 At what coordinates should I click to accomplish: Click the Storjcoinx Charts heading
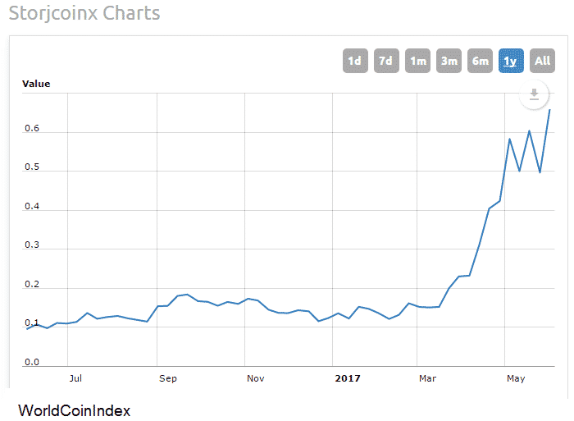[84, 14]
